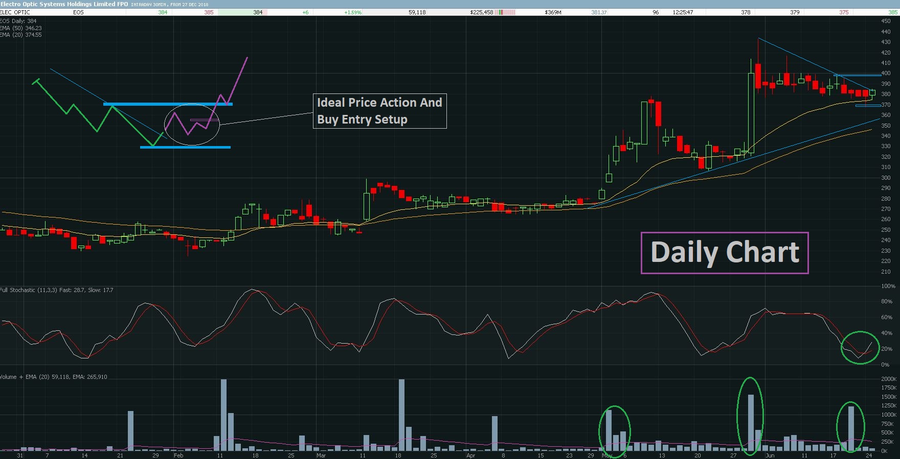Click the '300' price axis label
This screenshot has width=900, height=459.
point(886,178)
